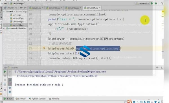Open the 6: TODO tool window tab

[x=21, y=99]
